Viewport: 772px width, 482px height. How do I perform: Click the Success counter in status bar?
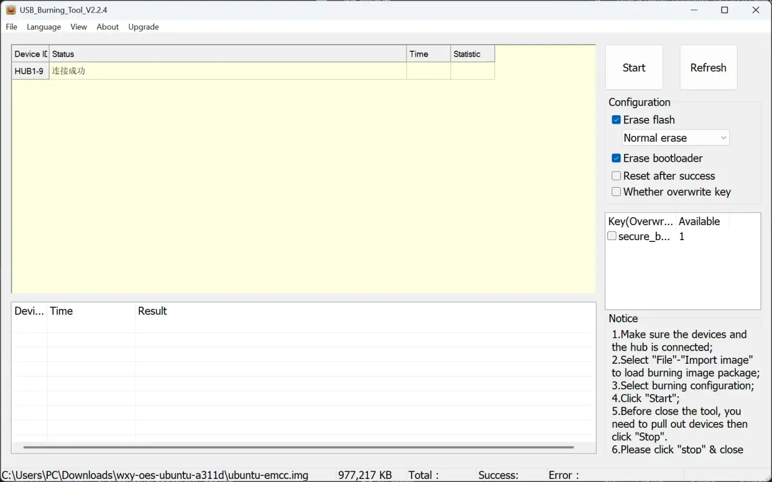(498, 475)
